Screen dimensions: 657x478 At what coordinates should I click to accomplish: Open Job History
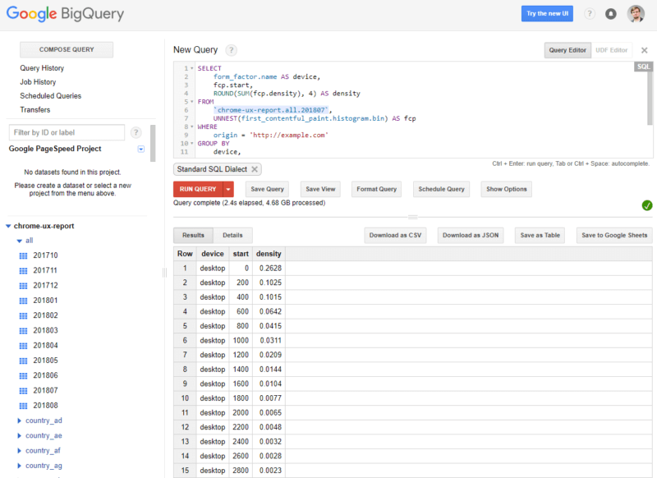tap(38, 82)
